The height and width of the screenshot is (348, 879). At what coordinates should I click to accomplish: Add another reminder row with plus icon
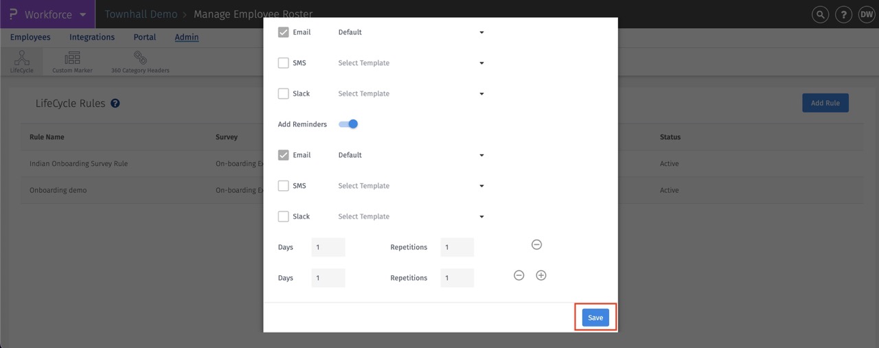click(541, 275)
